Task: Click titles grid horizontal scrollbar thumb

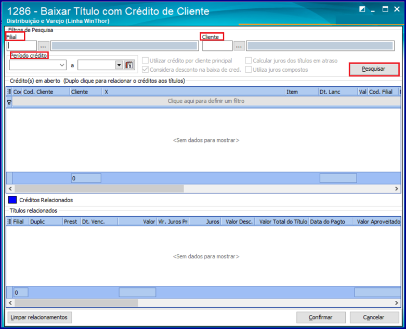Action: point(76,302)
